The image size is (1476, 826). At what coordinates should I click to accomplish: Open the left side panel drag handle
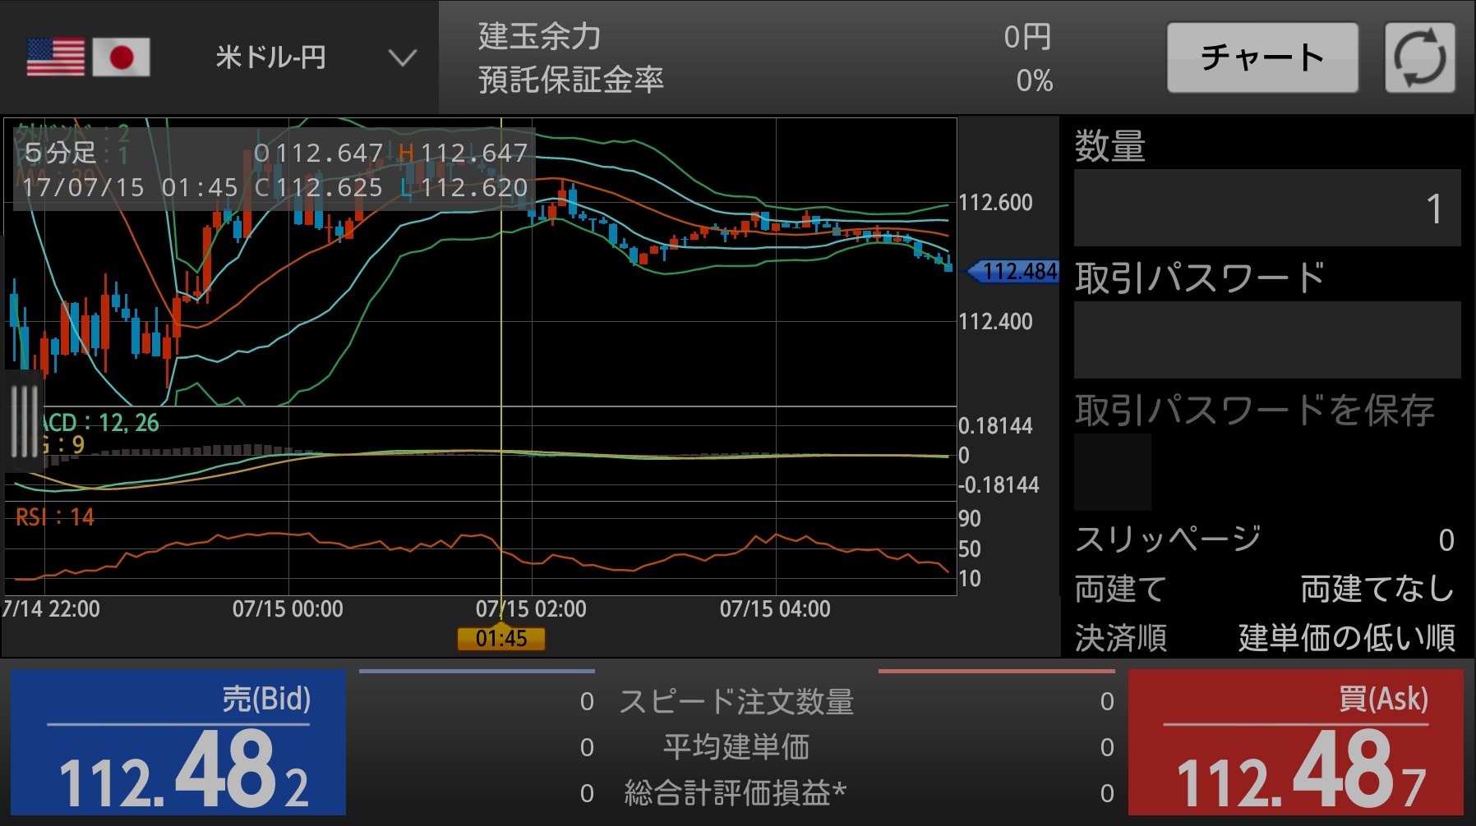[24, 420]
